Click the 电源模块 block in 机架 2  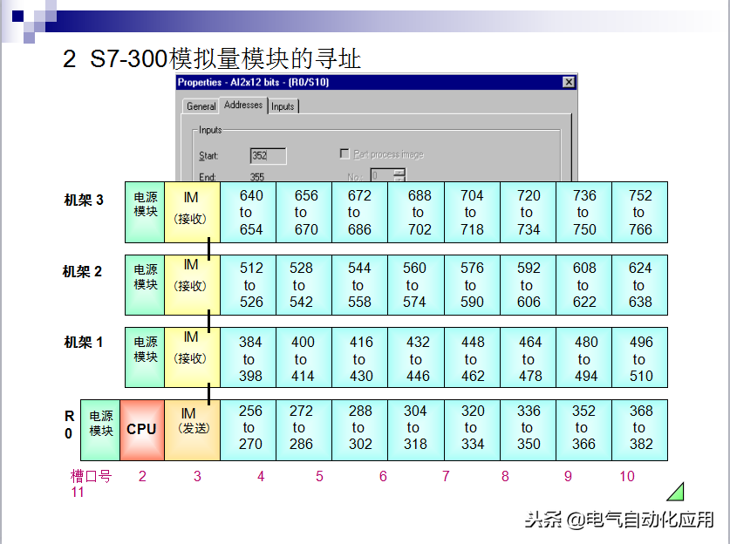tap(145, 285)
